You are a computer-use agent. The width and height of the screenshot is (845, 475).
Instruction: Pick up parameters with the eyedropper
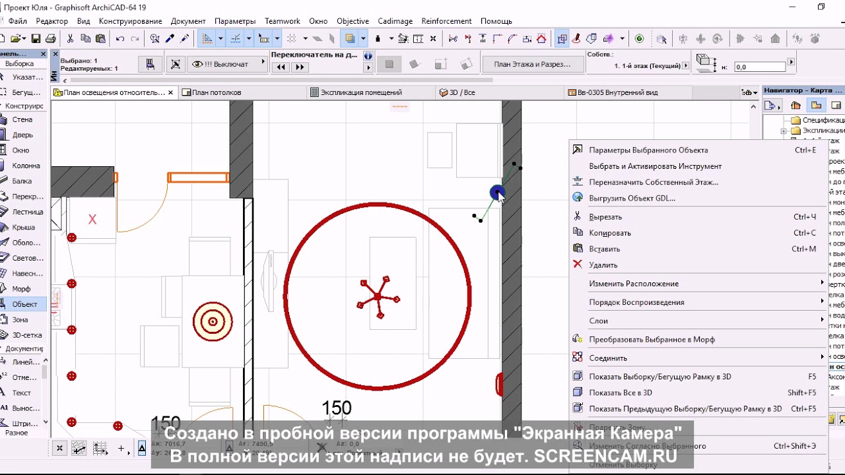point(170,38)
